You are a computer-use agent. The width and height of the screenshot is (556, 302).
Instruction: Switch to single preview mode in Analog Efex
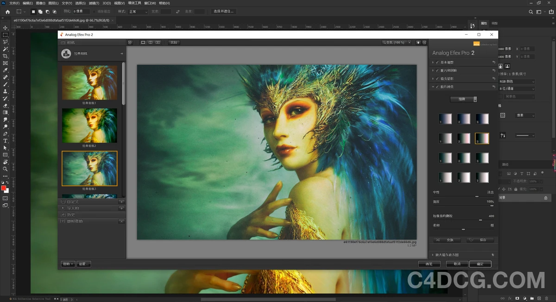point(143,42)
